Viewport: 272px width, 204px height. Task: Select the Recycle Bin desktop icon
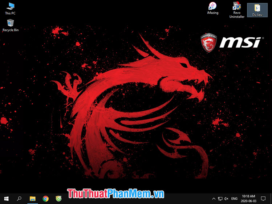point(11,25)
